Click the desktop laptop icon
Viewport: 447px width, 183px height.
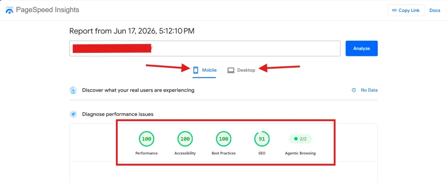[230, 70]
